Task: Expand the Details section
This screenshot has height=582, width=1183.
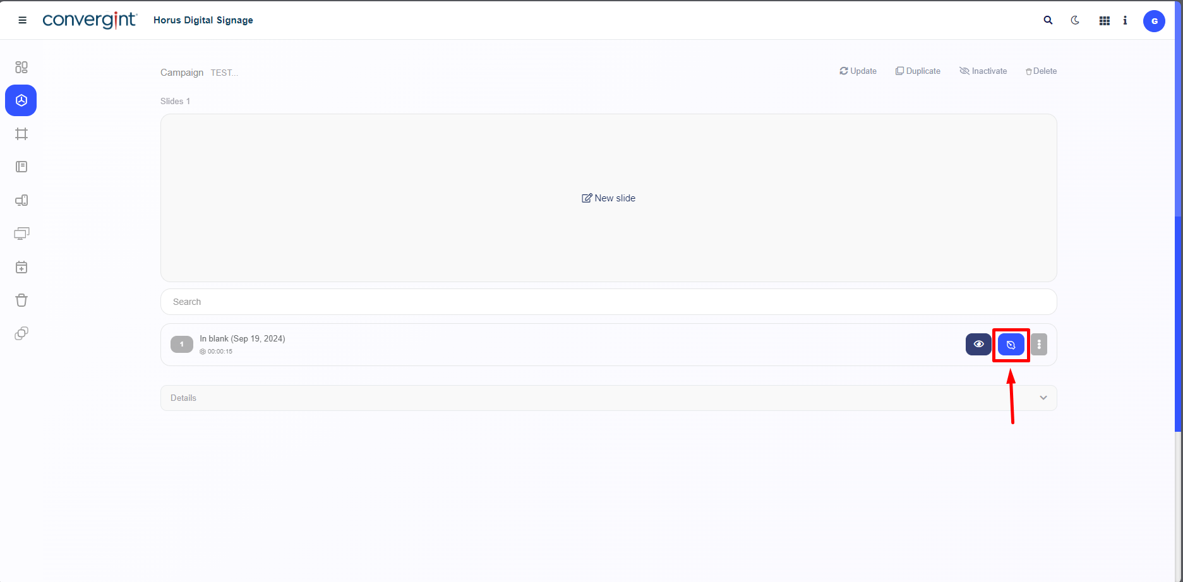Action: pos(608,398)
